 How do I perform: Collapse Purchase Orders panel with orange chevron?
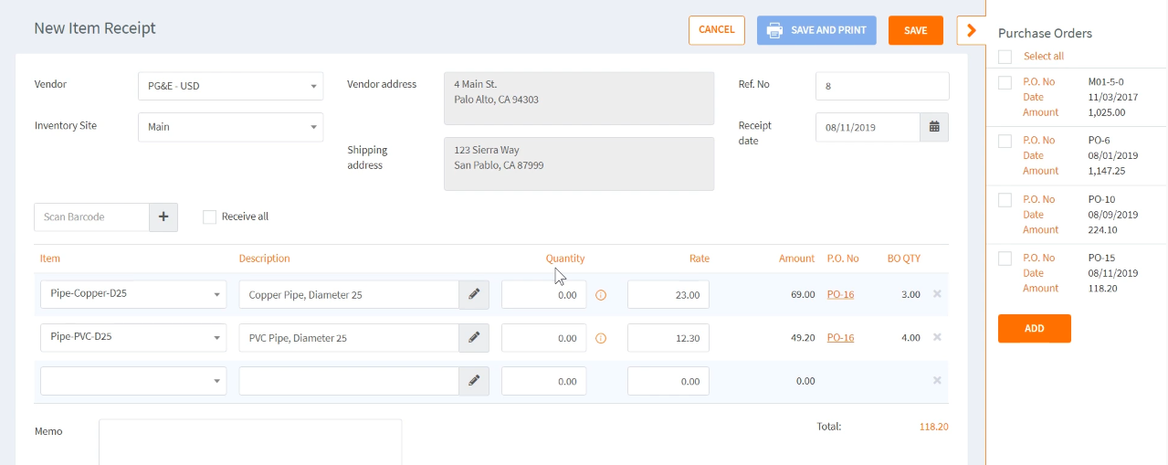coord(971,30)
